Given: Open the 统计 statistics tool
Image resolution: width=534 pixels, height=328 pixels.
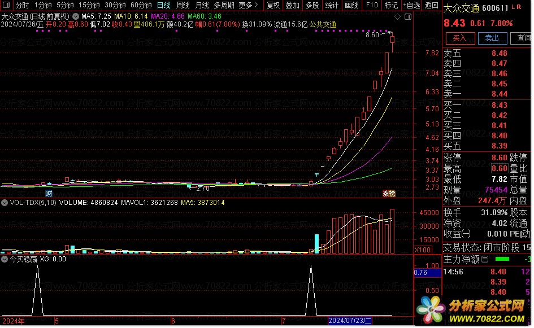Looking at the screenshot, I should click(x=332, y=5).
